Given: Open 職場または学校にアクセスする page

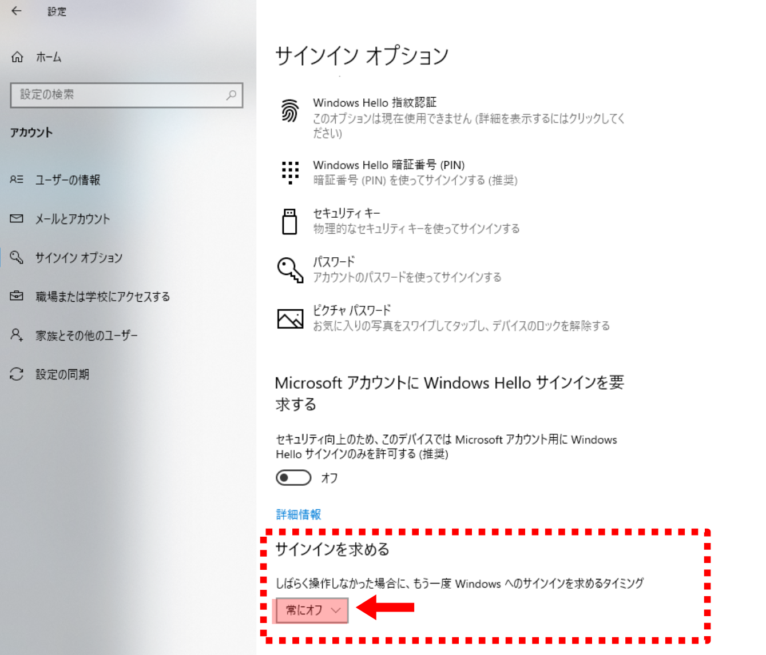Looking at the screenshot, I should click(x=102, y=297).
